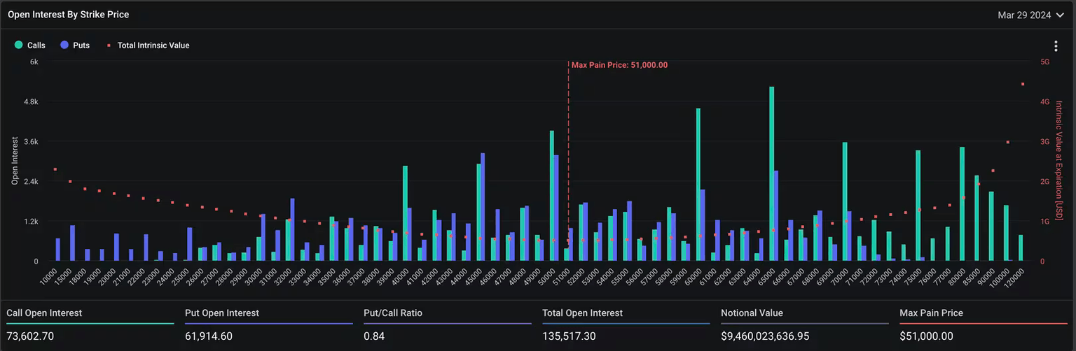Click the green Calls legend dot
This screenshot has height=351, width=1076.
coord(19,45)
